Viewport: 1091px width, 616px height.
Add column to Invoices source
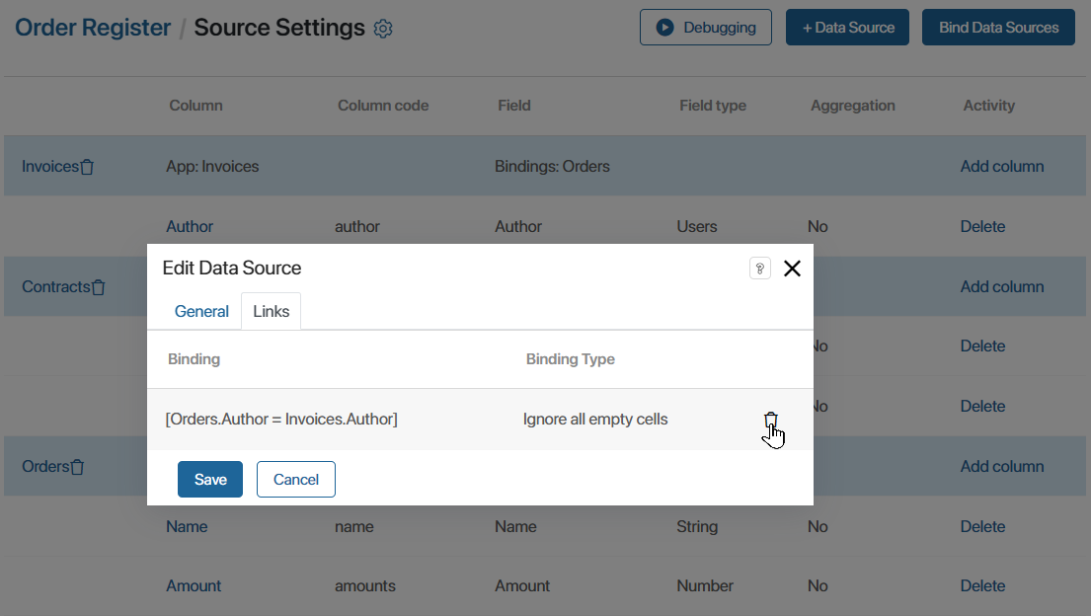[1002, 167]
